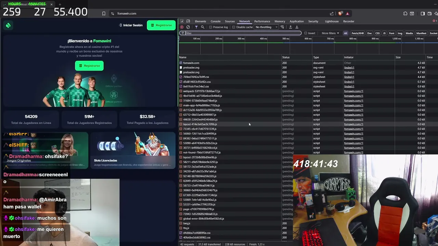Switch to the Console tab
The image size is (438, 246).
(x=216, y=21)
